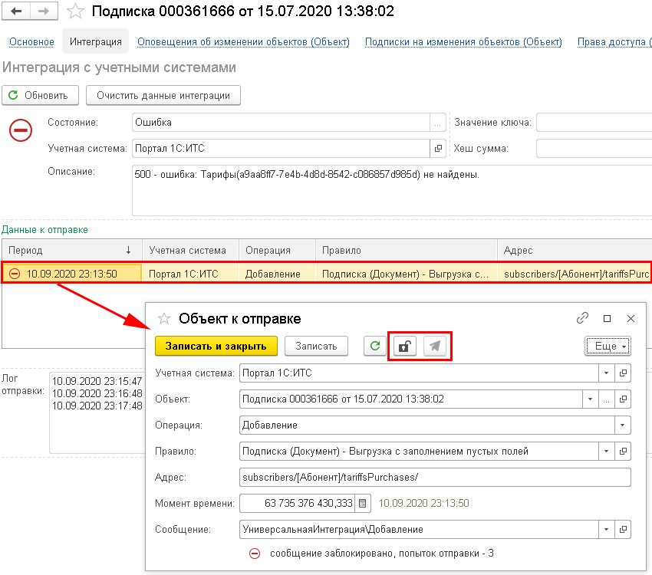Open ellipsis button of Состояние field
This screenshot has height=575, width=652.
(438, 123)
